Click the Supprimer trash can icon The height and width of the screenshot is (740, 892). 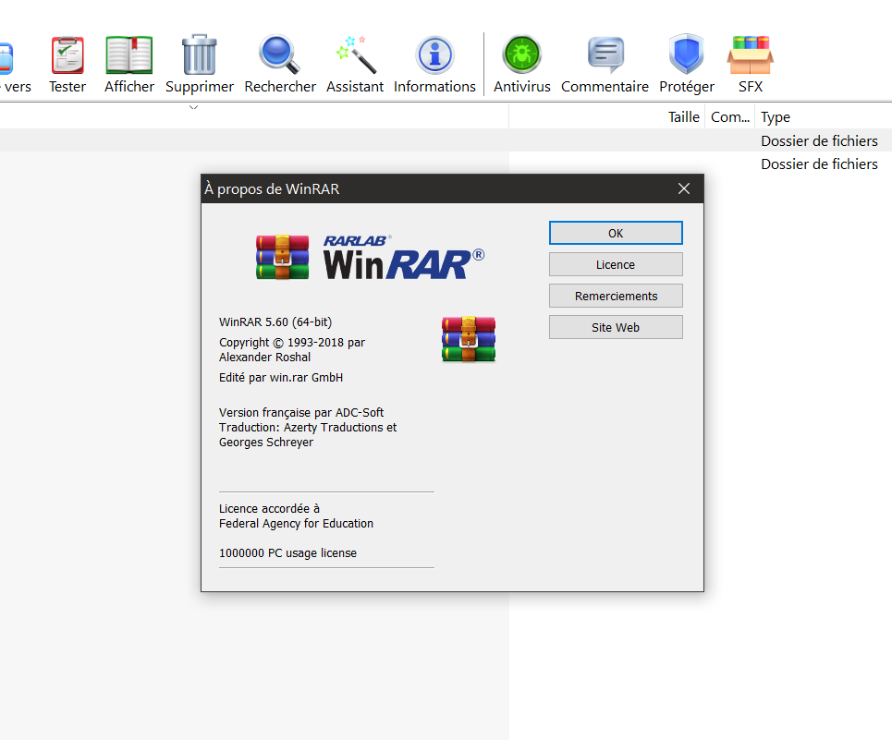pyautogui.click(x=199, y=56)
